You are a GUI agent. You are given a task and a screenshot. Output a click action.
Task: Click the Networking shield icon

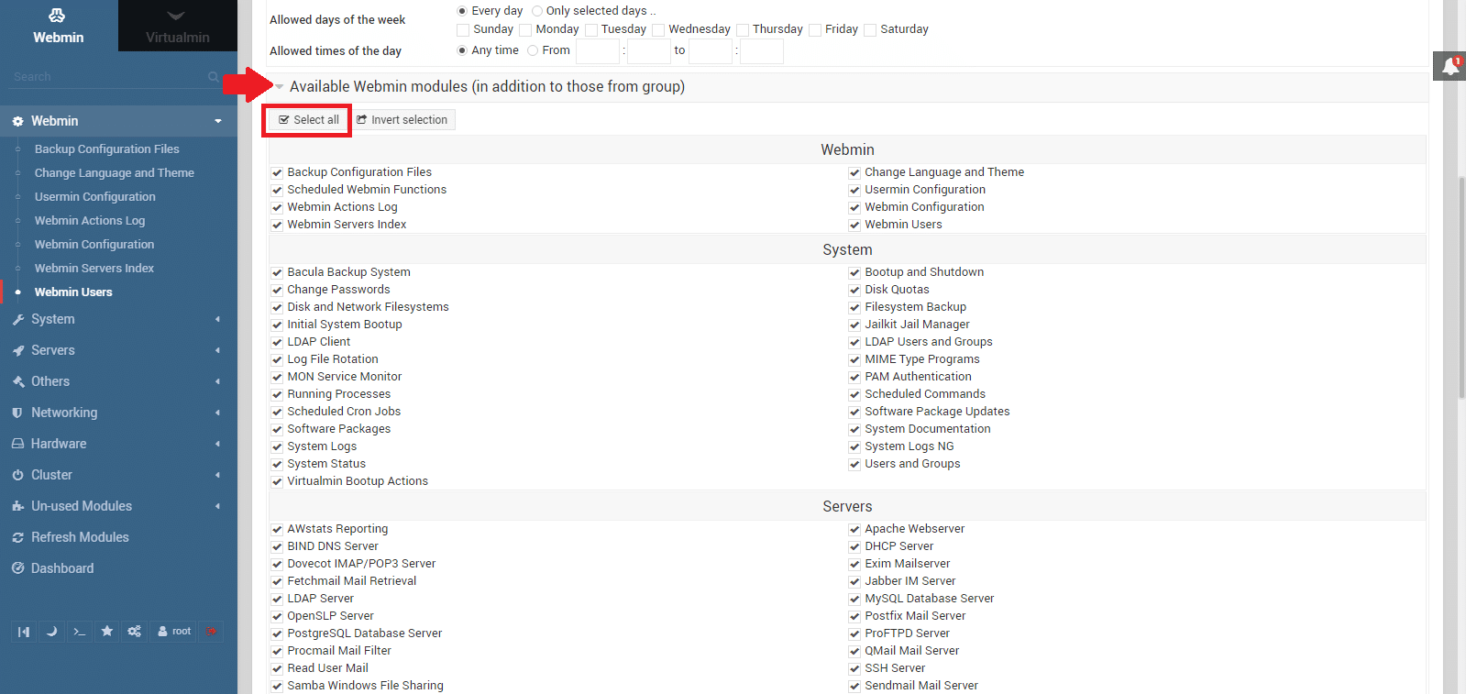17,413
